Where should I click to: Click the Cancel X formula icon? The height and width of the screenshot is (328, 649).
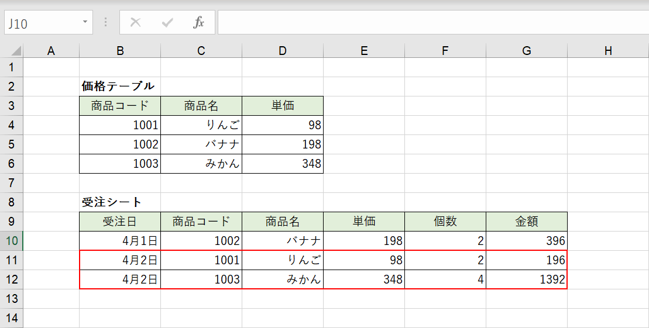click(135, 22)
